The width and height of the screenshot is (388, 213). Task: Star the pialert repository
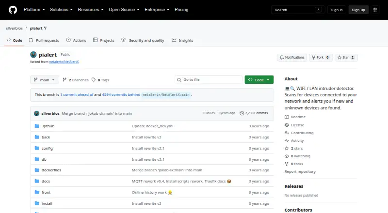[346, 57]
